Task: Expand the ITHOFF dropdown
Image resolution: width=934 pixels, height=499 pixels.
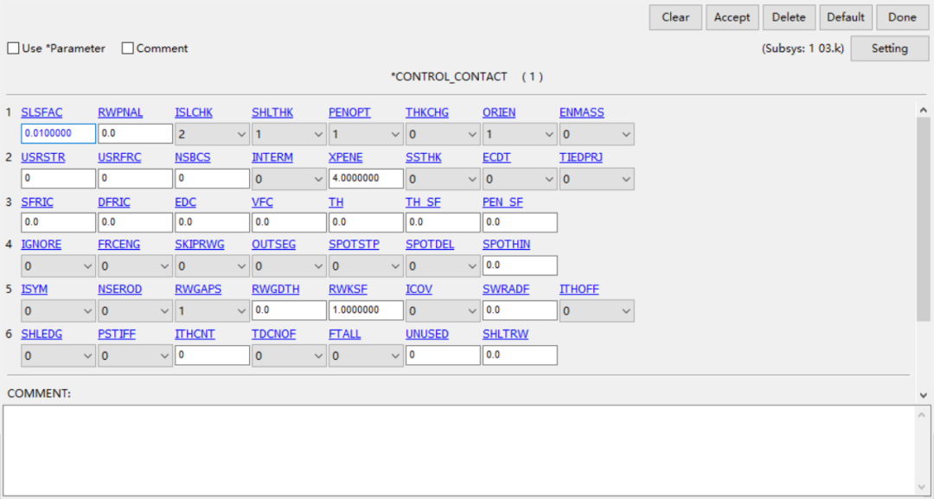Action: click(596, 310)
